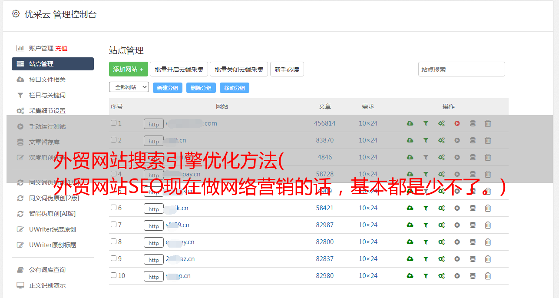The width and height of the screenshot is (559, 298).
Task: Click the filter icon in row 7
Action: coord(426,225)
